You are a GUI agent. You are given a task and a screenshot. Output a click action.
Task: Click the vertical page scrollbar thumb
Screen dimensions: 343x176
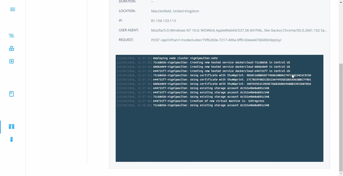(x=341, y=117)
